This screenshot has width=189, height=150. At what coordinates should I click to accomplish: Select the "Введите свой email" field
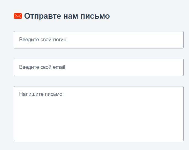point(98,67)
